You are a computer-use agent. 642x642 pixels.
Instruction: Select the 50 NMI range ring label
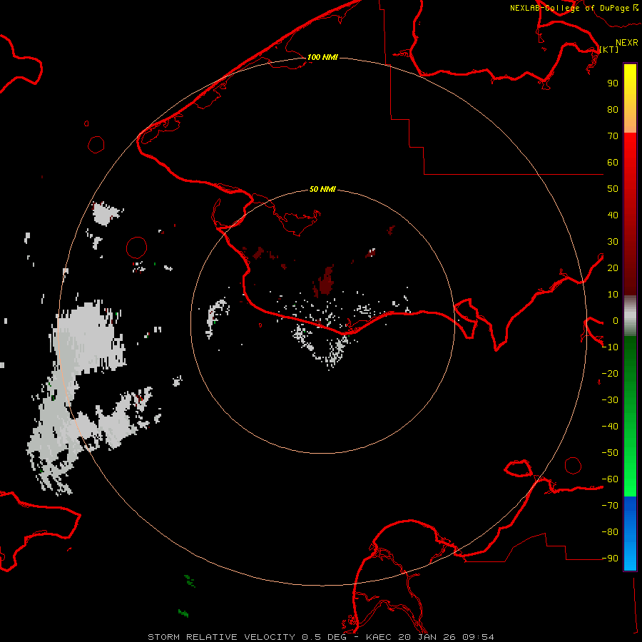[322, 189]
